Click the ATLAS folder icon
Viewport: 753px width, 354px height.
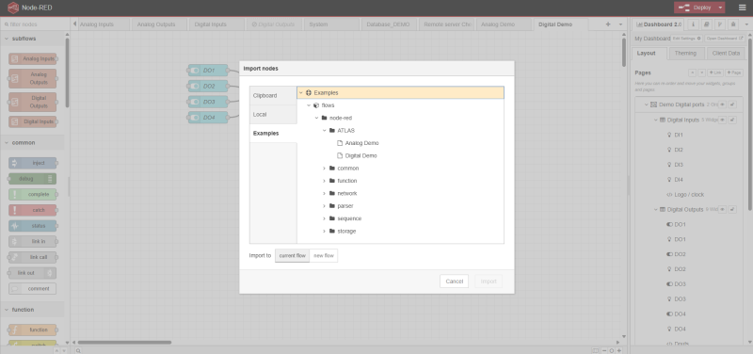coord(332,131)
